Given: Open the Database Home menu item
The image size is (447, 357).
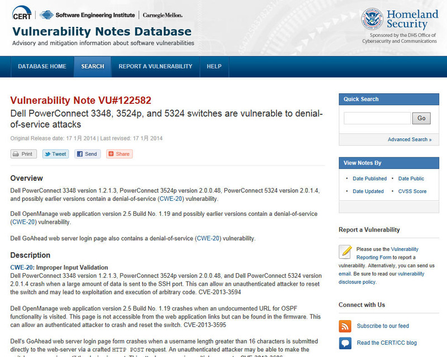Looking at the screenshot, I should pyautogui.click(x=42, y=66).
